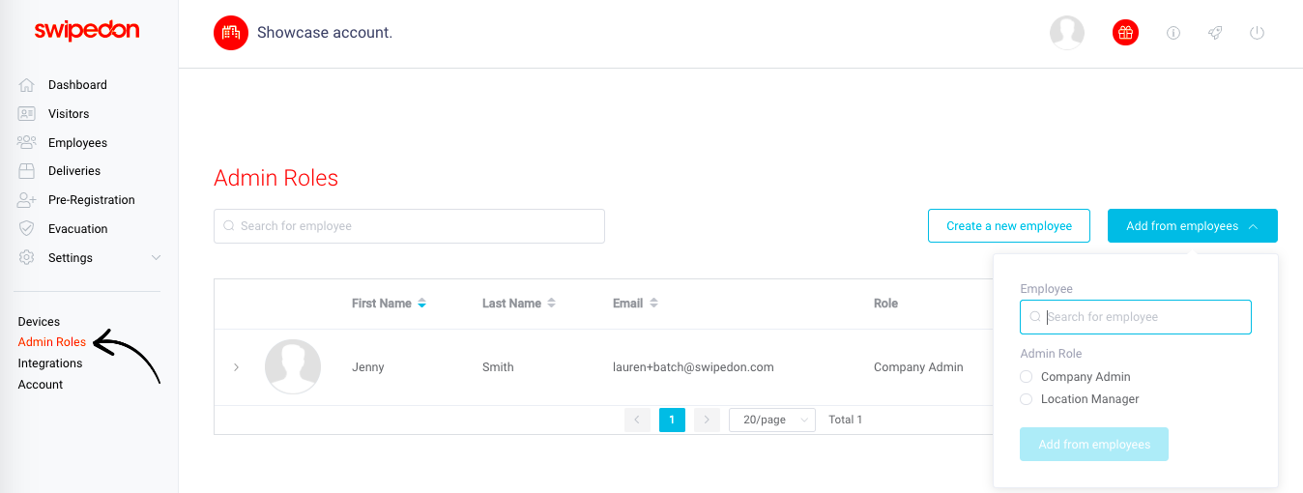Open the user profile avatar in header
This screenshot has width=1303, height=493.
click(x=1067, y=33)
